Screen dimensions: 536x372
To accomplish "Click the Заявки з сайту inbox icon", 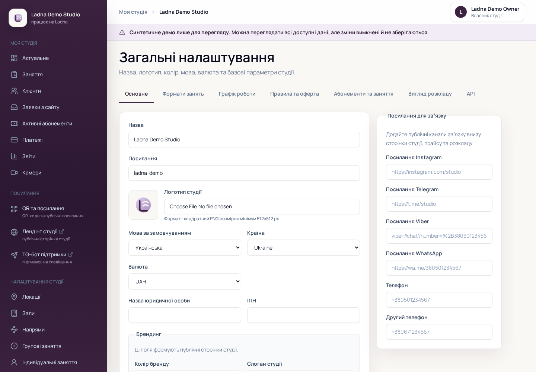I will tap(14, 107).
